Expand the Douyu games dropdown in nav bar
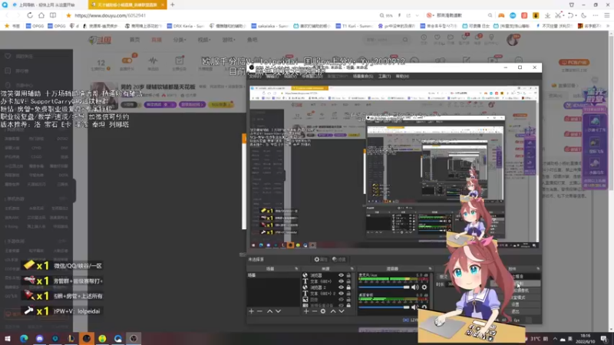Screen dimensions: 614x345 coord(229,40)
